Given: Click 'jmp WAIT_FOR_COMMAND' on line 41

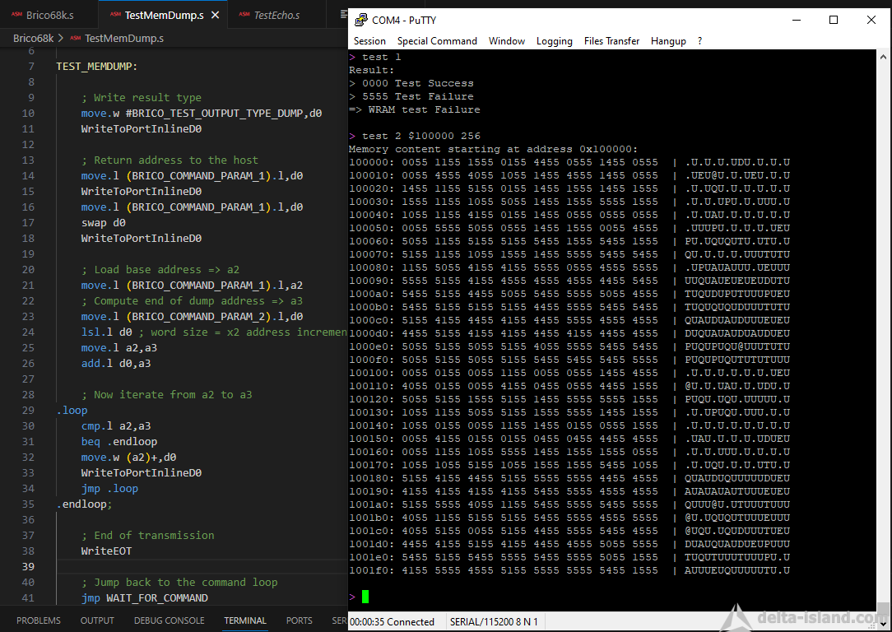Looking at the screenshot, I should [x=145, y=598].
